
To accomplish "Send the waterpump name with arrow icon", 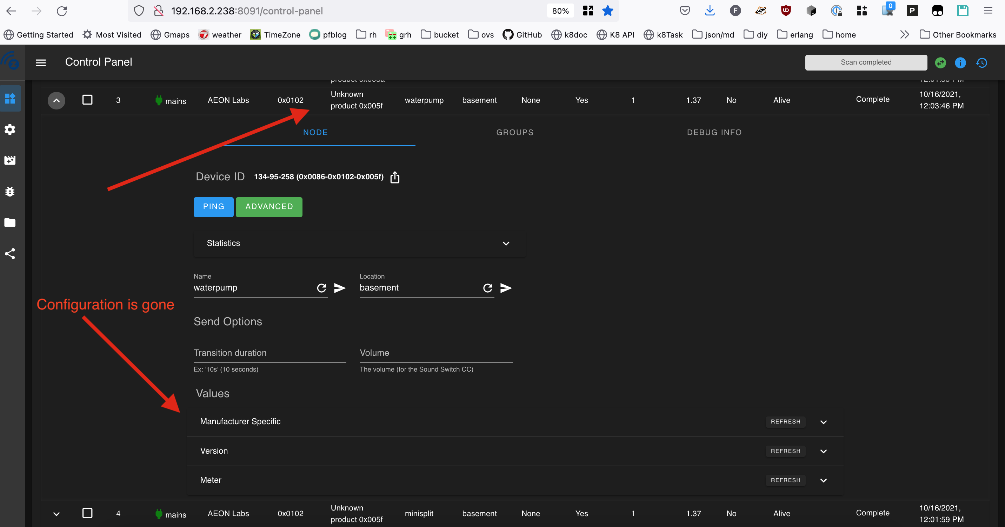I will tap(339, 288).
